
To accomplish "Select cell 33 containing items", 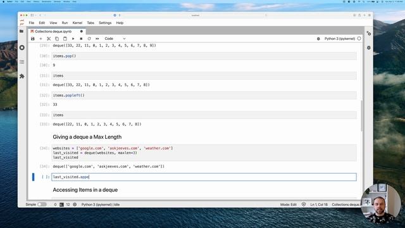I will (x=204, y=115).
